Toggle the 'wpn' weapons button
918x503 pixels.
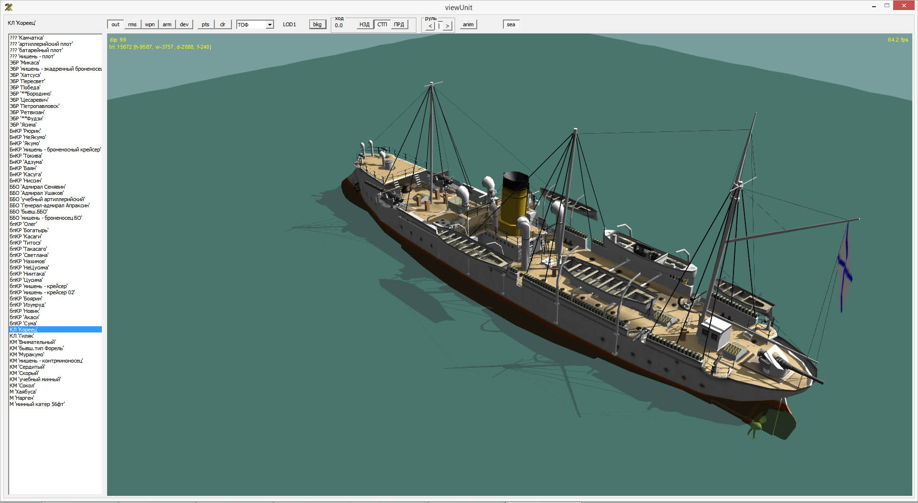pyautogui.click(x=150, y=24)
